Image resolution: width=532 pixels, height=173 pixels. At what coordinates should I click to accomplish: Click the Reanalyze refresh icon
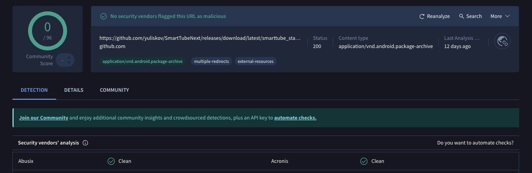point(422,16)
